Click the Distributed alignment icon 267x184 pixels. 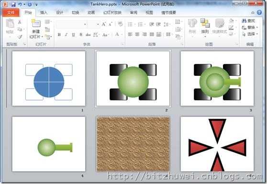point(159,35)
